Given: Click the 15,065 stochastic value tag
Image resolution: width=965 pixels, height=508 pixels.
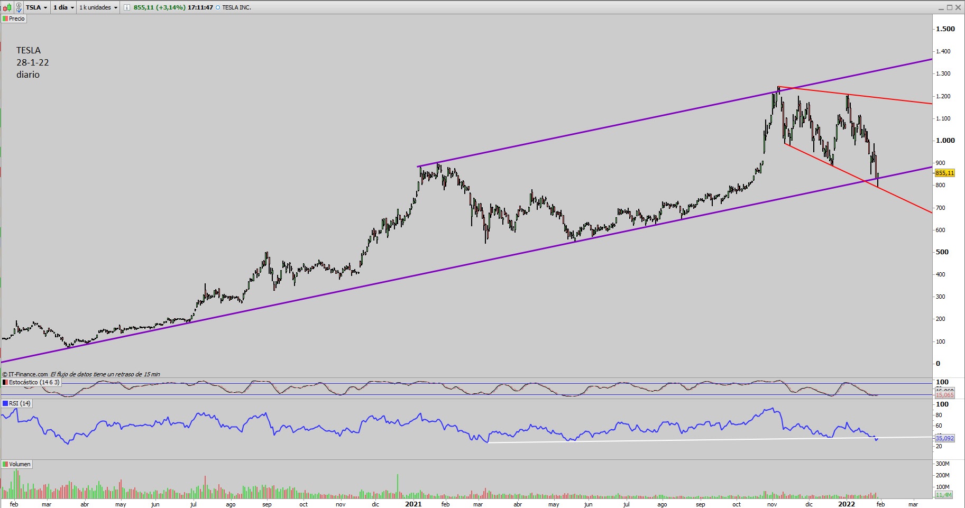Looking at the screenshot, I should pos(944,395).
